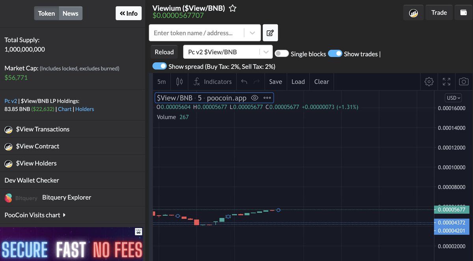Click the 0.00004201 price axis label
This screenshot has width=473, height=261.
pos(451,231)
